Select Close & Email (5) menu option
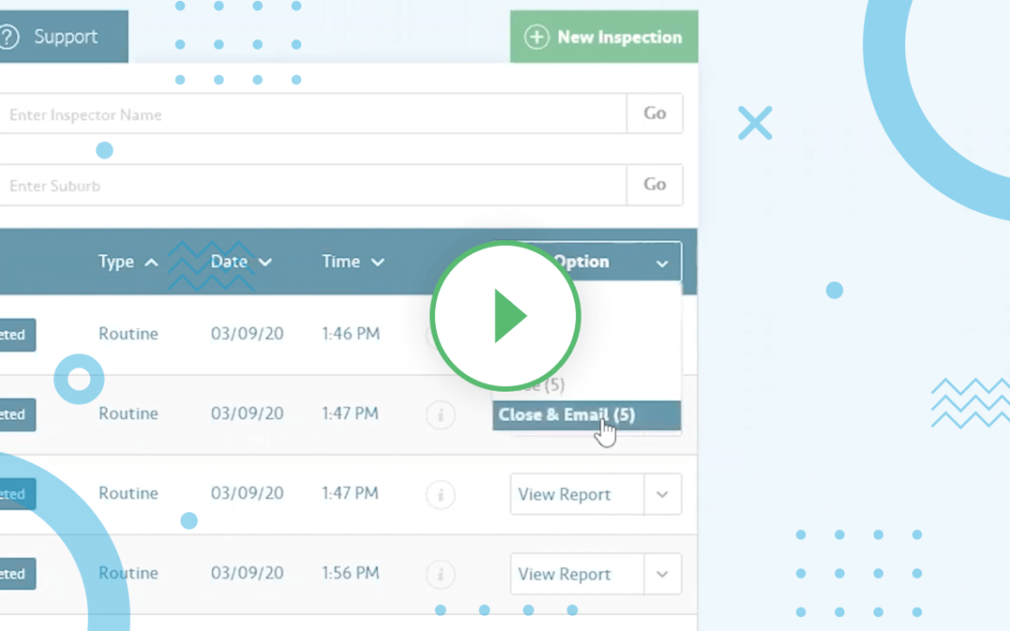 [x=586, y=415]
